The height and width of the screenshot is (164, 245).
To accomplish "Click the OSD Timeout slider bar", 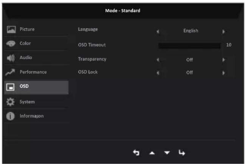I will tap(189, 46).
